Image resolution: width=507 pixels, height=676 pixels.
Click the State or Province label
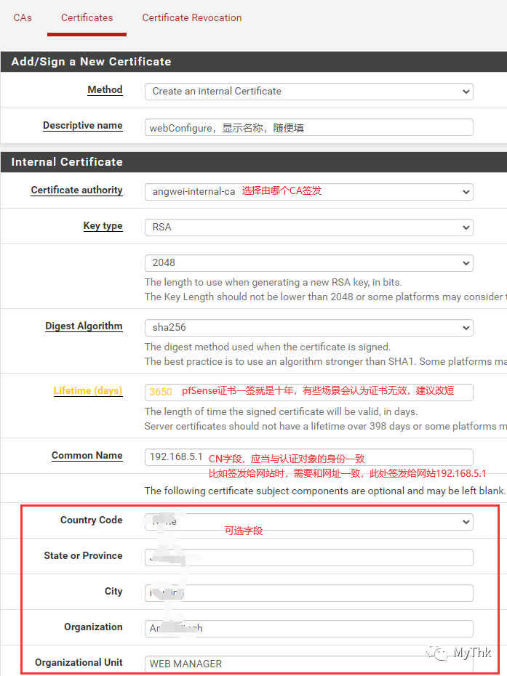tap(83, 556)
